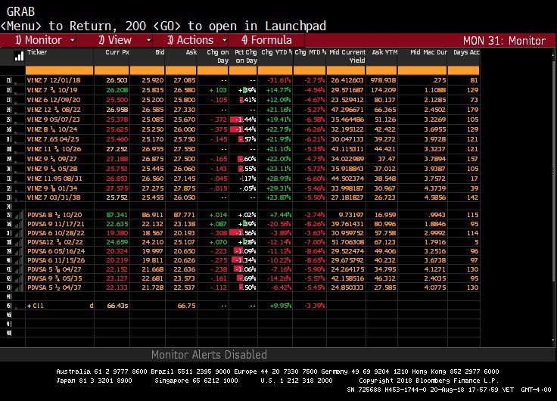Click orange filter field under Bid
This screenshot has height=401, width=557.
click(148, 70)
